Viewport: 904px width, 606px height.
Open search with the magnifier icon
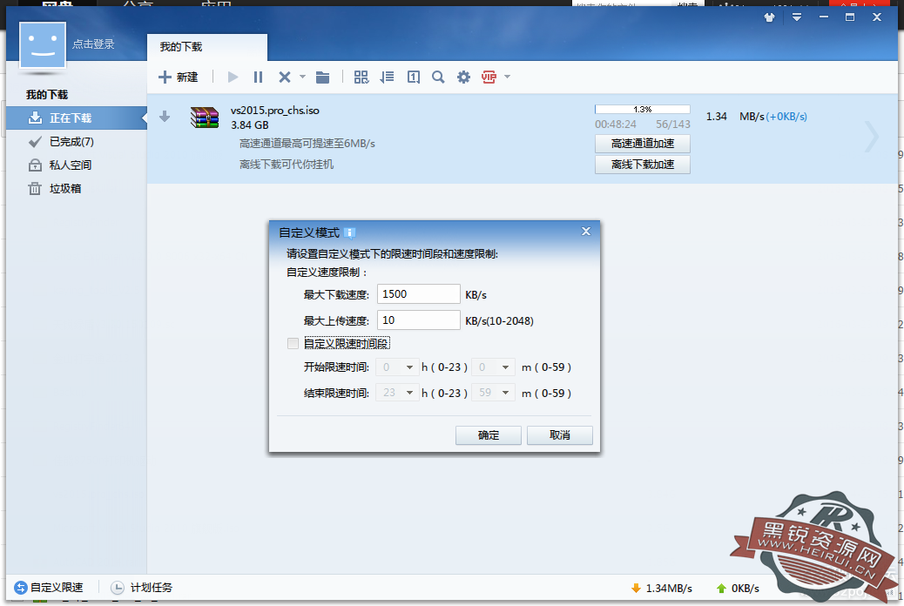(x=438, y=77)
